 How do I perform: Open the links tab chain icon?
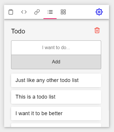tap(37, 12)
